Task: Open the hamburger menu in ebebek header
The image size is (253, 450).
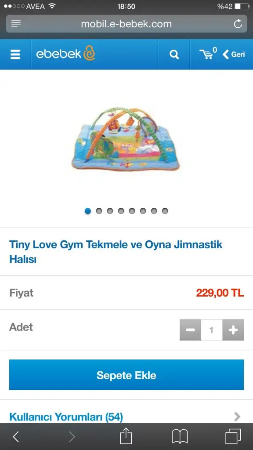Action: (x=15, y=54)
